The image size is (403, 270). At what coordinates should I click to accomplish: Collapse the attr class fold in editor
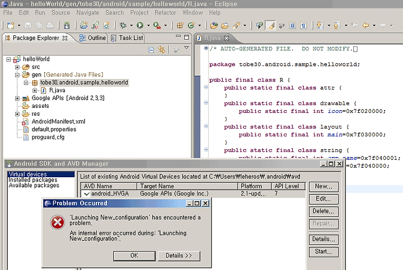coord(206,87)
